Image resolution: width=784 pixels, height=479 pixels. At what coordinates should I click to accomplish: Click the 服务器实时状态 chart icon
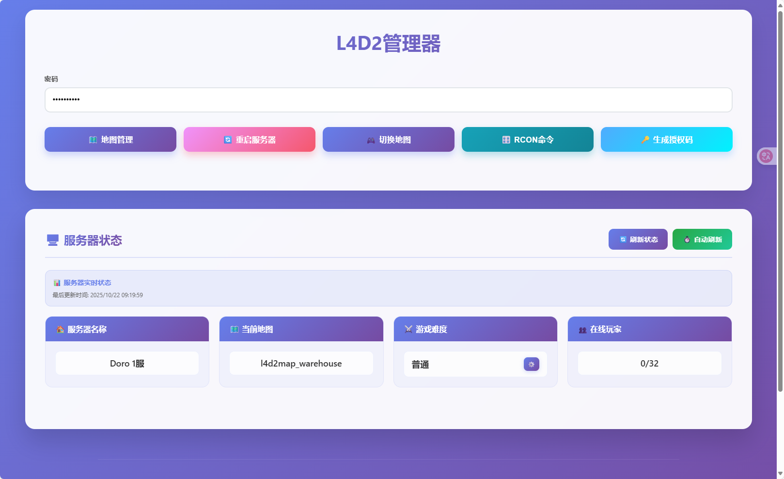(x=57, y=283)
